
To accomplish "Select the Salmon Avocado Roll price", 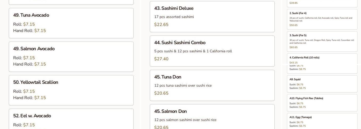I will click(29, 58).
